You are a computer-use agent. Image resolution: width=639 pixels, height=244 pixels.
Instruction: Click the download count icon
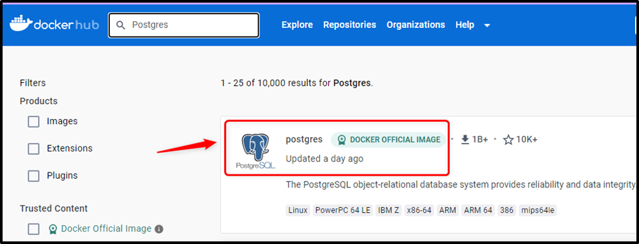pyautogui.click(x=465, y=140)
